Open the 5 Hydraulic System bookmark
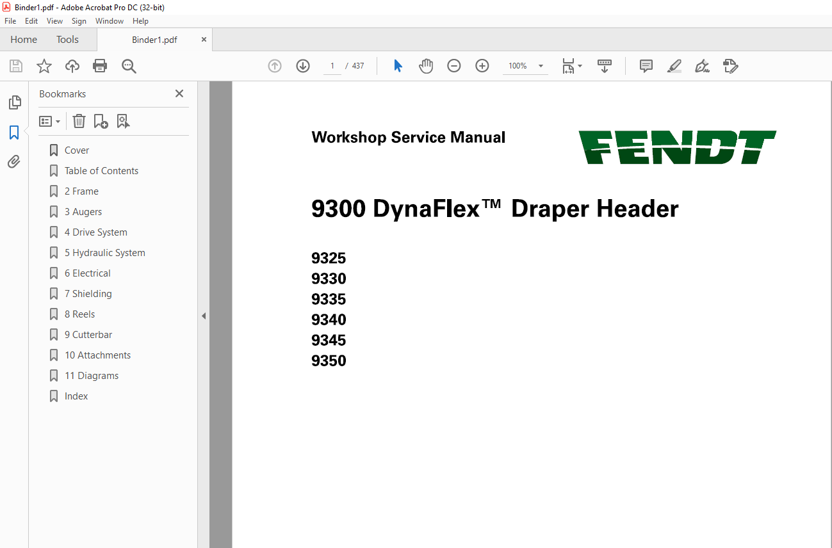The width and height of the screenshot is (832, 548). click(104, 253)
